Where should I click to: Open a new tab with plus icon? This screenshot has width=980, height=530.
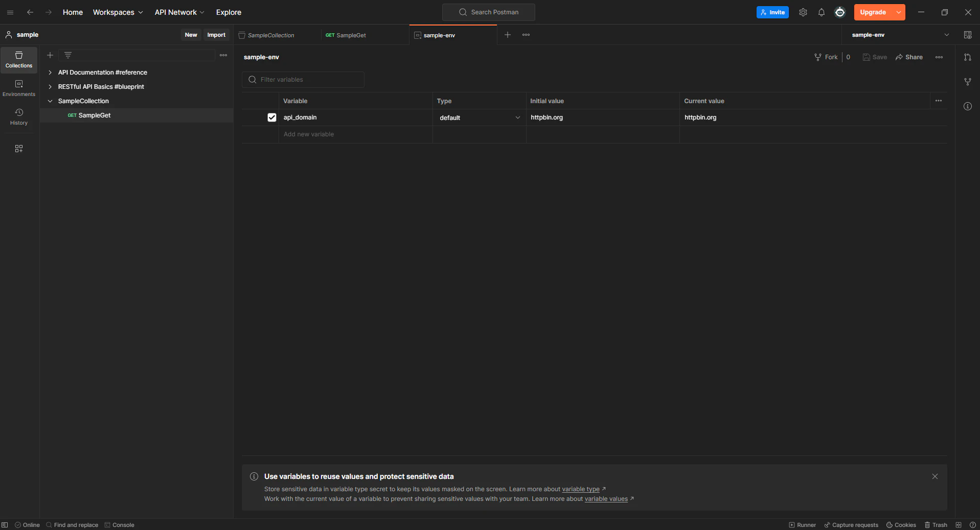508,35
